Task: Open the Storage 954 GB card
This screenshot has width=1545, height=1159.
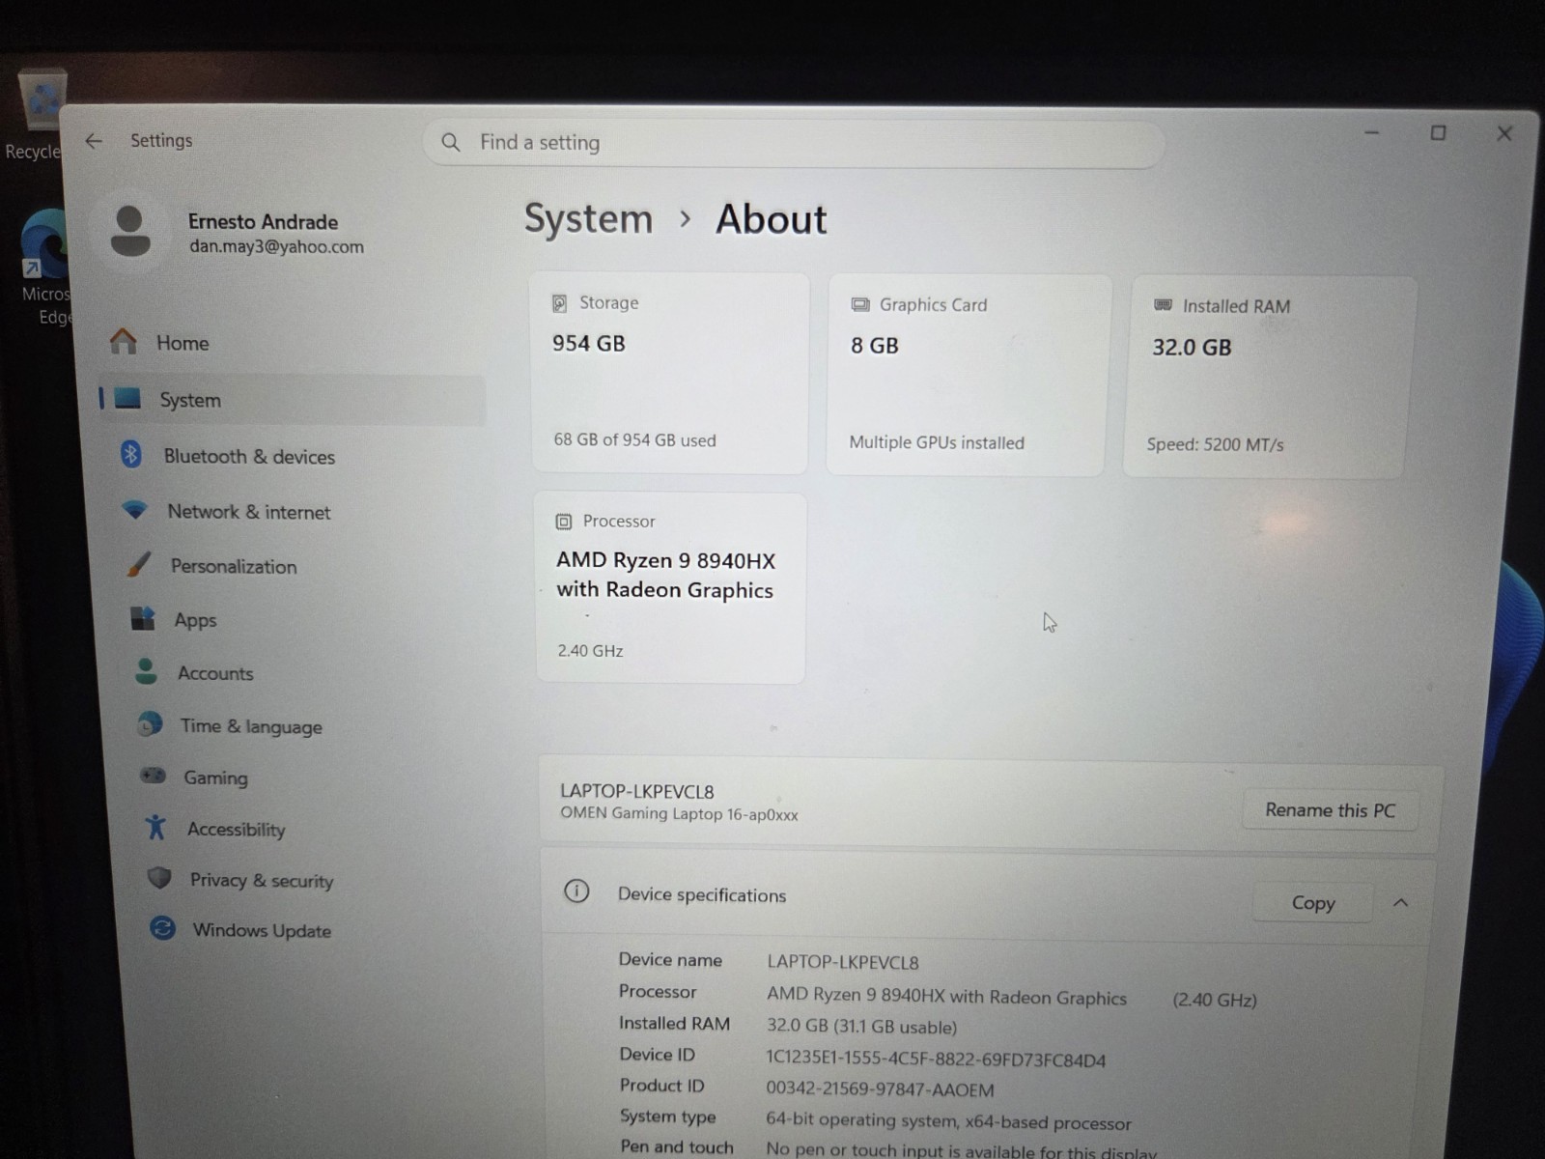Action: pyautogui.click(x=669, y=374)
